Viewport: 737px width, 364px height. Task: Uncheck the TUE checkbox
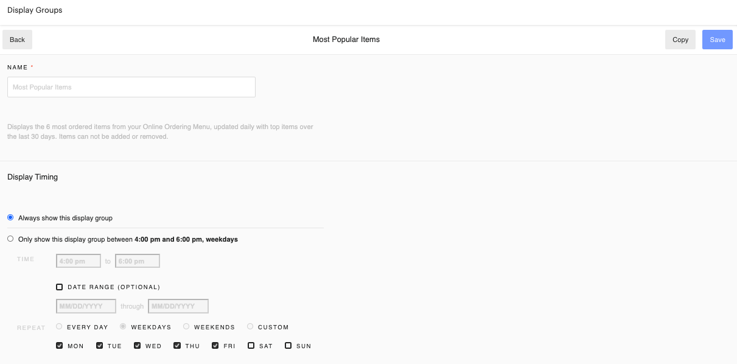pos(99,345)
